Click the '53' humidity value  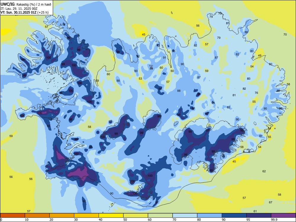click(140, 79)
